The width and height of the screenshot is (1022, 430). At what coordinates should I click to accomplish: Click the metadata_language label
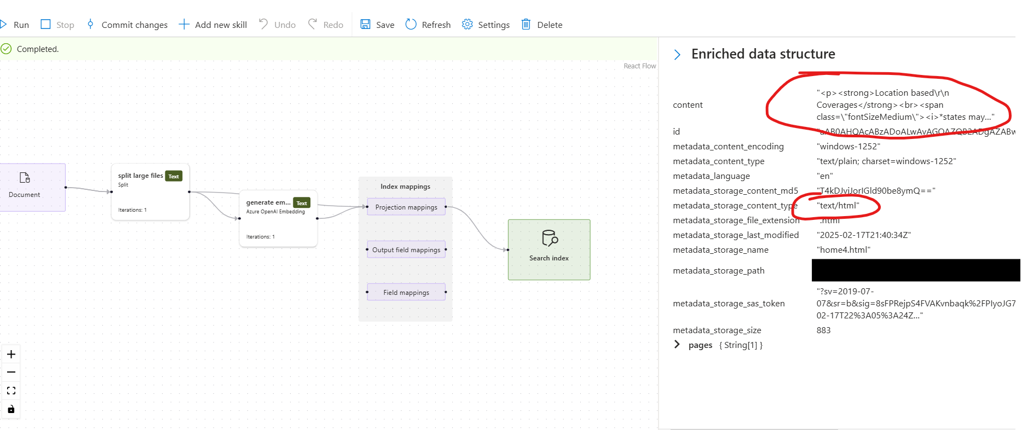click(x=711, y=176)
